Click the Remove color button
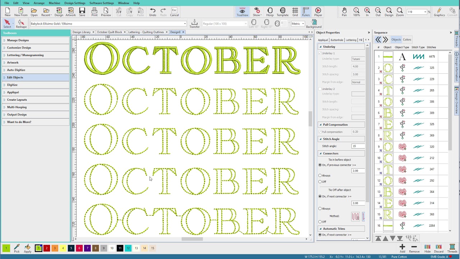 tap(414, 249)
